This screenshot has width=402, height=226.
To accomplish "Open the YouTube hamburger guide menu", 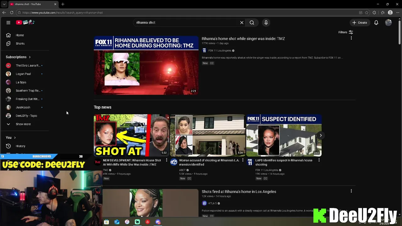I will (x=8, y=23).
